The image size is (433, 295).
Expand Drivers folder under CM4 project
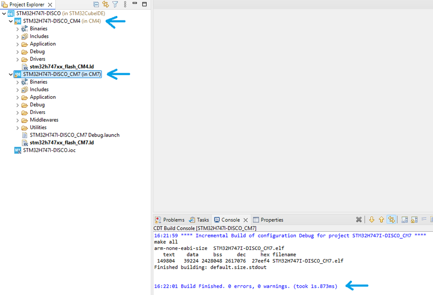pos(17,59)
